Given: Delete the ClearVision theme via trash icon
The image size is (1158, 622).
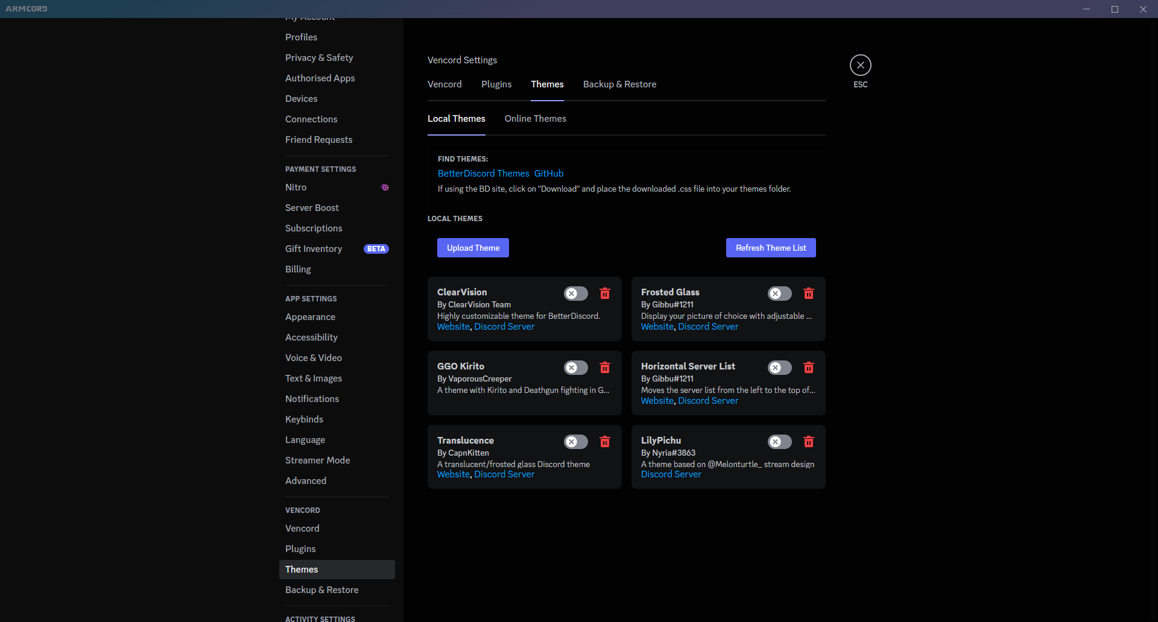Looking at the screenshot, I should tap(605, 294).
